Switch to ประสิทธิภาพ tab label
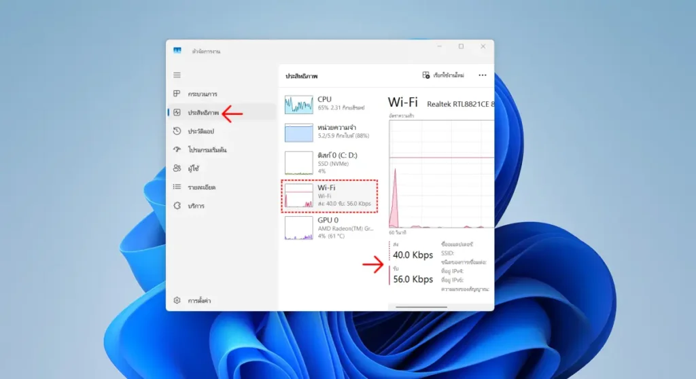The image size is (696, 379). 203,113
